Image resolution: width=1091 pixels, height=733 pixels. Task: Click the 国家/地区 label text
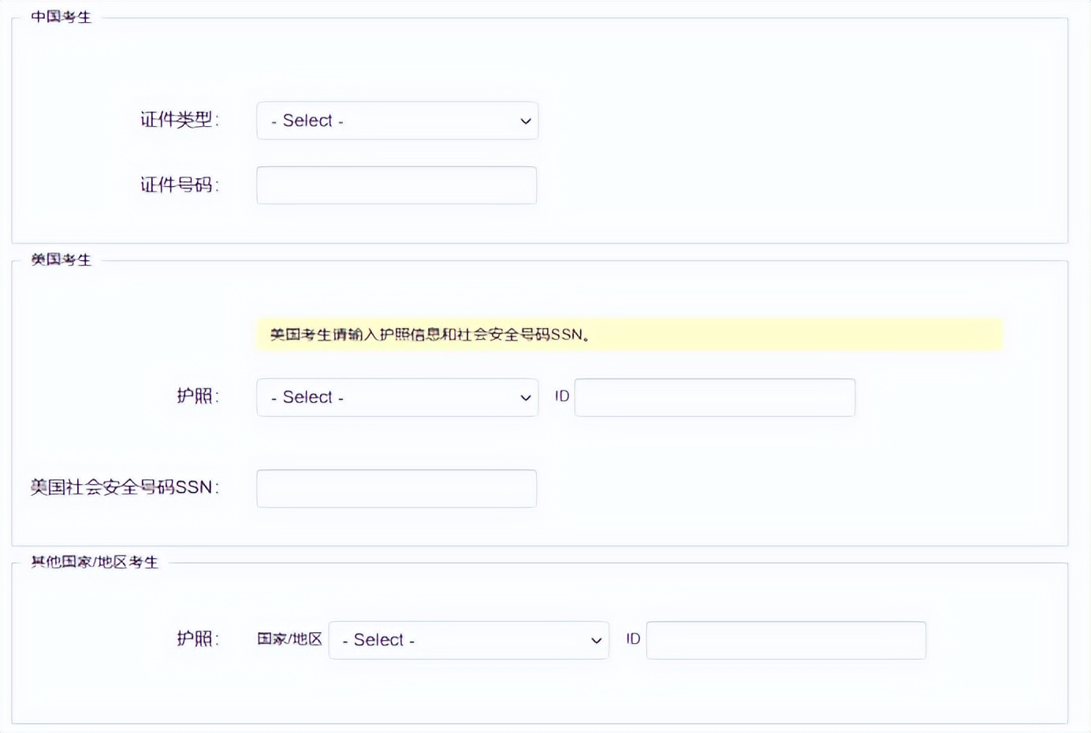tap(289, 639)
